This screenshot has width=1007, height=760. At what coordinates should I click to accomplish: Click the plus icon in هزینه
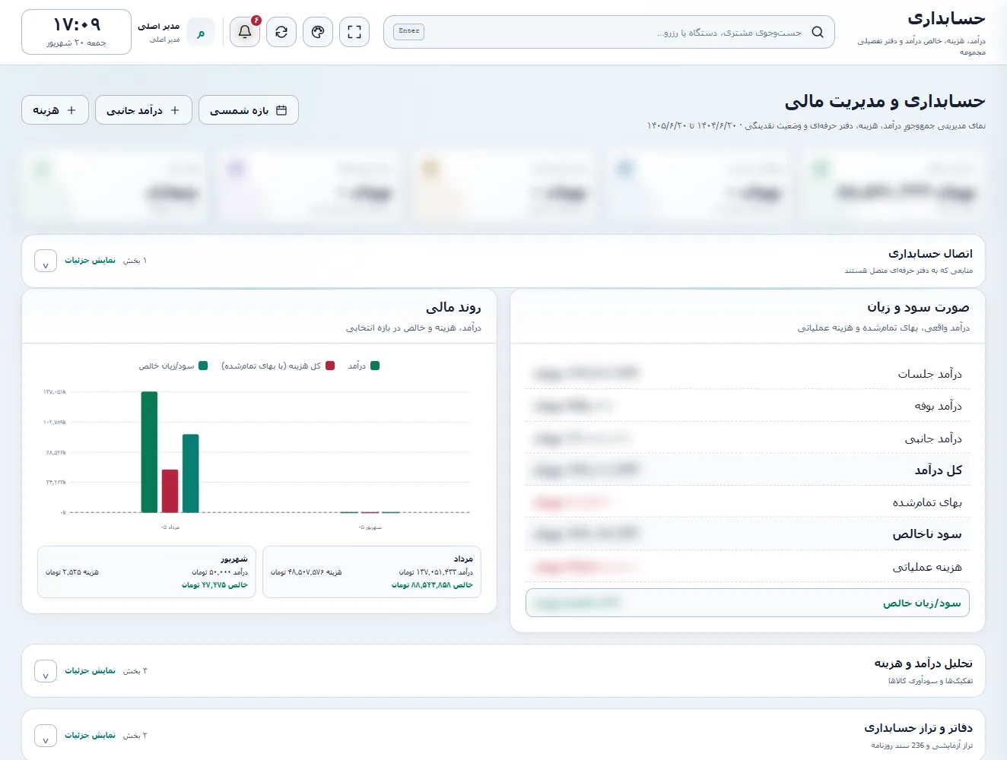[x=71, y=110]
